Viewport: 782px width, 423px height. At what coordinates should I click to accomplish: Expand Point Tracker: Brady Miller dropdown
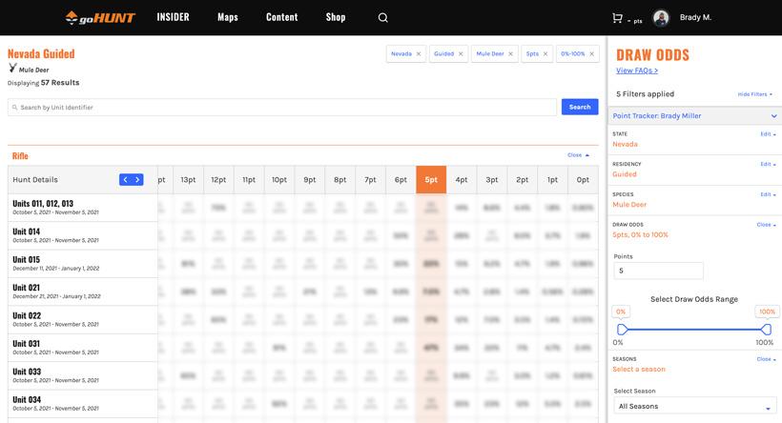click(773, 116)
